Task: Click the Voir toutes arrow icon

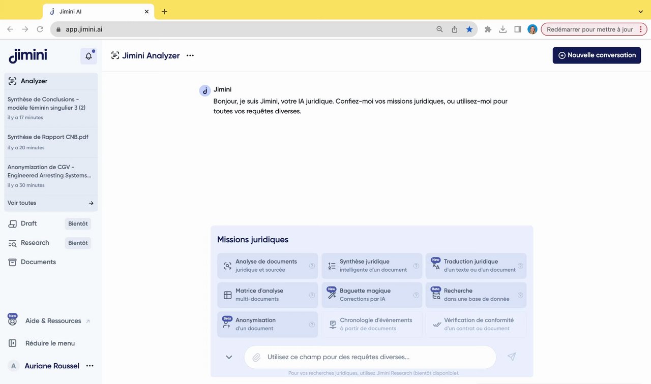Action: click(x=91, y=203)
